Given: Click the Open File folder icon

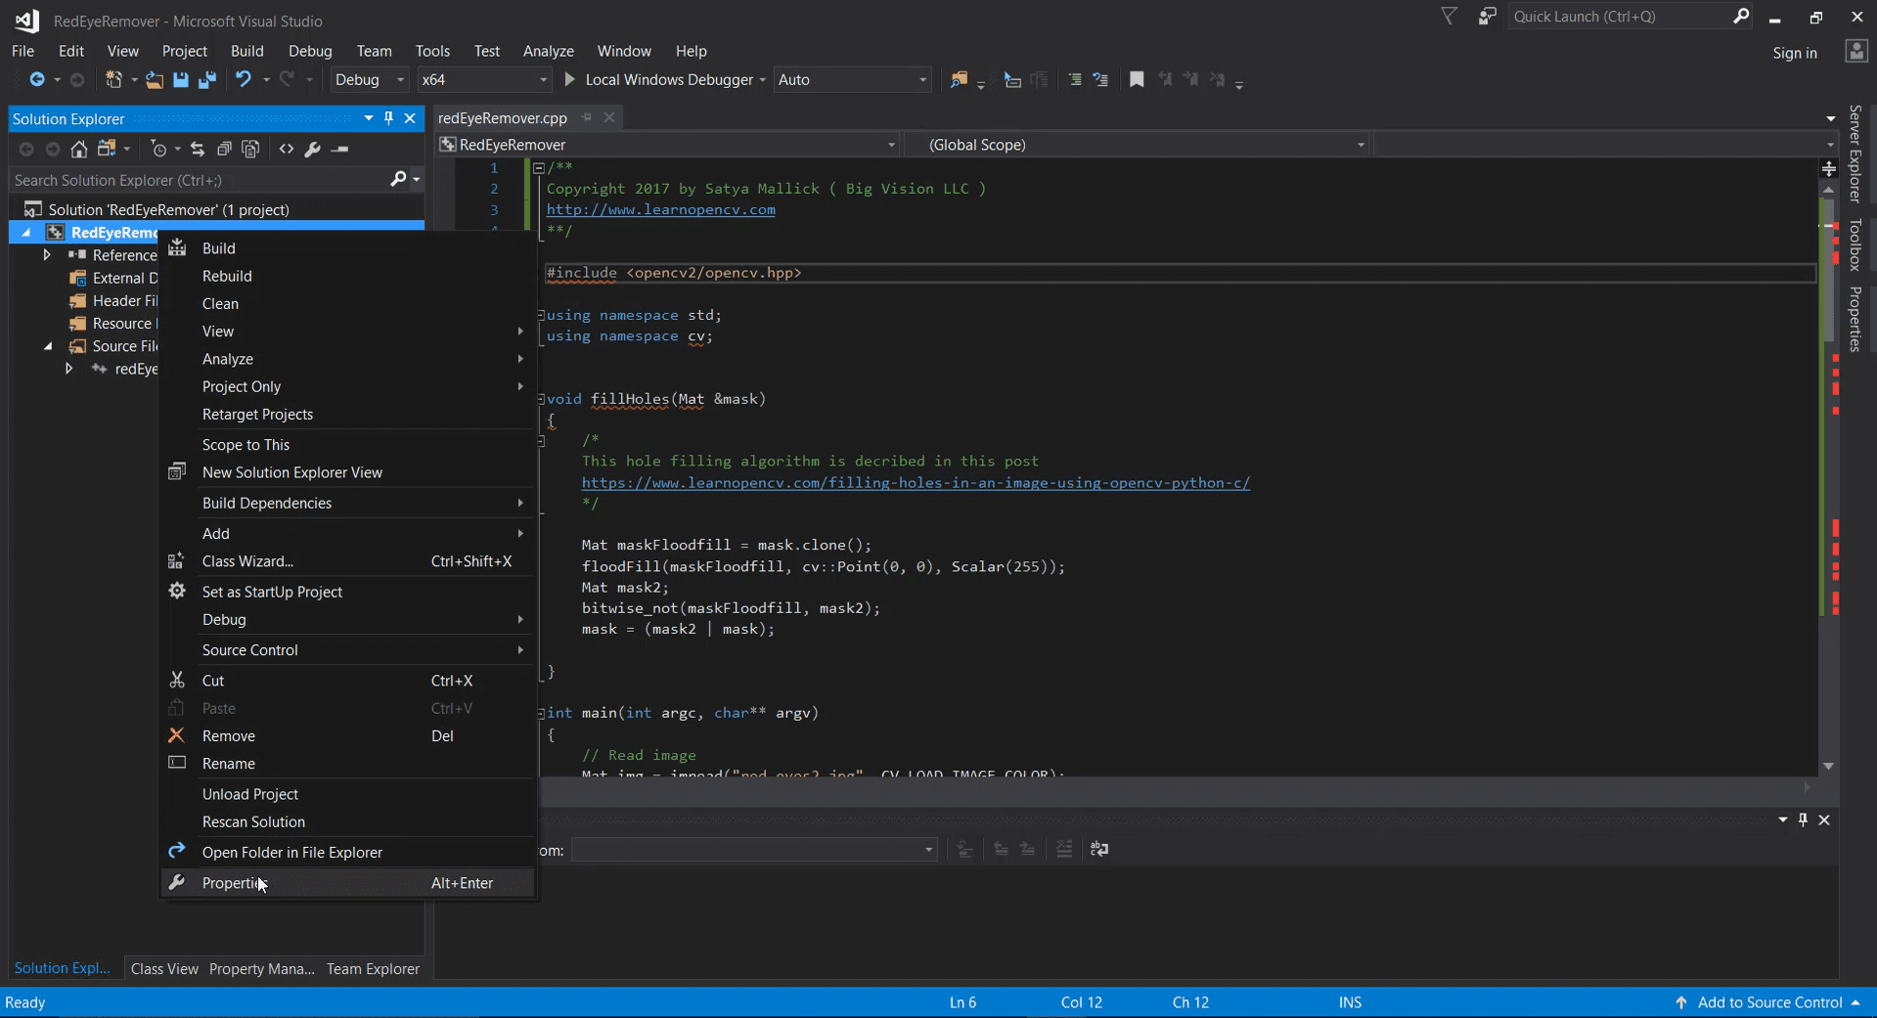Looking at the screenshot, I should [155, 79].
